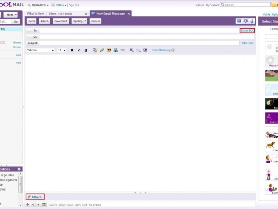The width and height of the screenshot is (278, 209).
Task: Click the Cc: address book button
Action: click(32, 37)
